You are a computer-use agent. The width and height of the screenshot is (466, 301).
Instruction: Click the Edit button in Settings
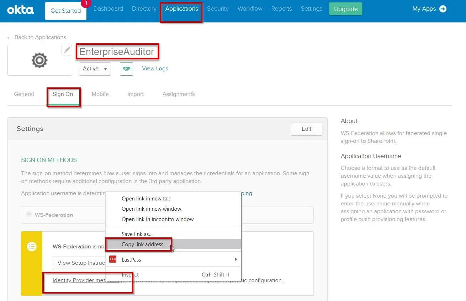tap(307, 129)
